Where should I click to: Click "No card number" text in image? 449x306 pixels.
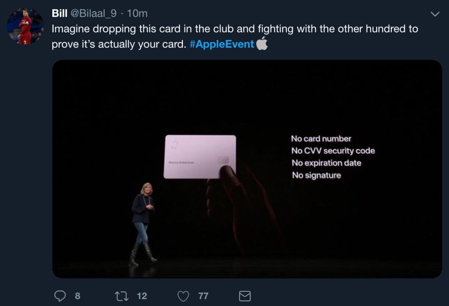tap(321, 139)
